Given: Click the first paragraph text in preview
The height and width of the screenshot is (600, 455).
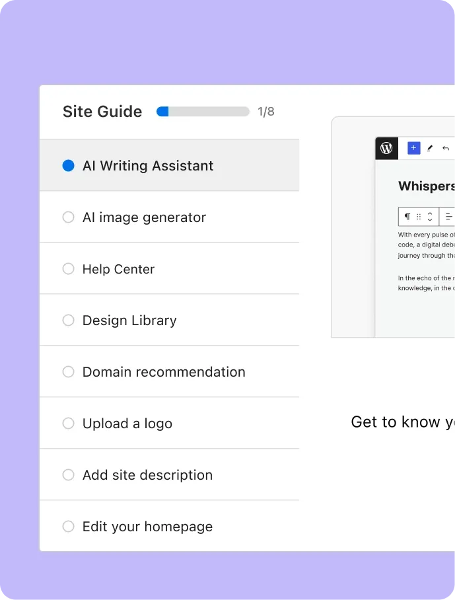Looking at the screenshot, I should coord(426,244).
